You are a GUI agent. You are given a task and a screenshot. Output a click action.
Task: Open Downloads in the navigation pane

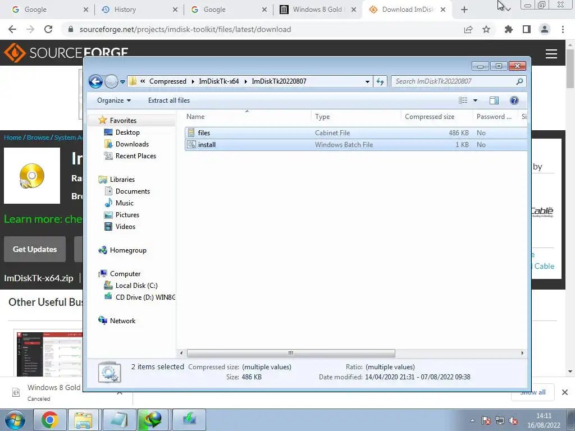132,144
